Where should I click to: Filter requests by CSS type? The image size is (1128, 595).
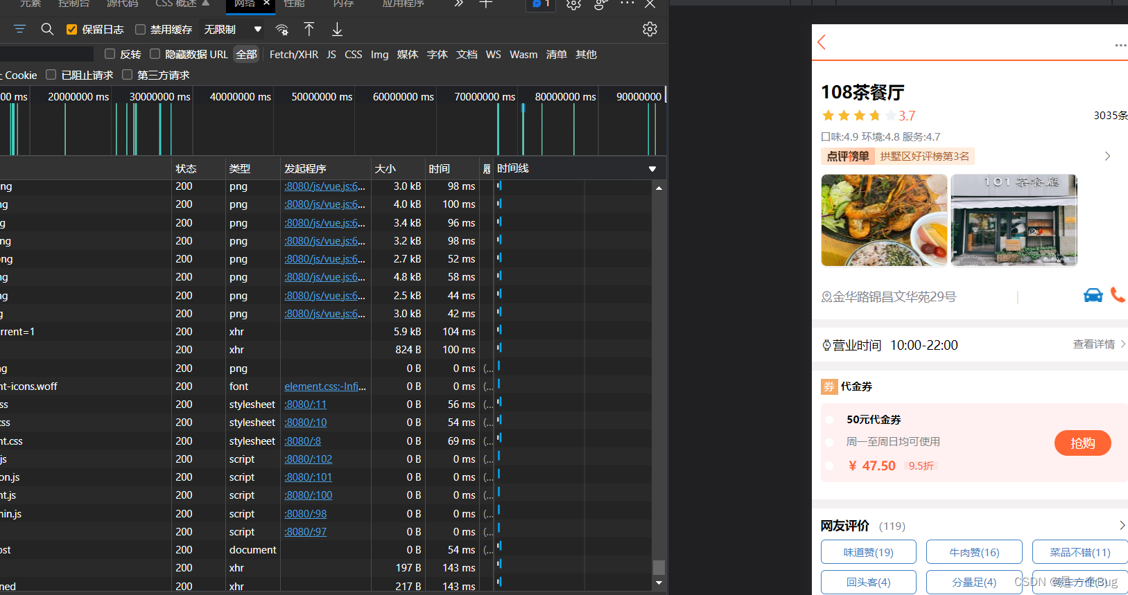coord(354,54)
